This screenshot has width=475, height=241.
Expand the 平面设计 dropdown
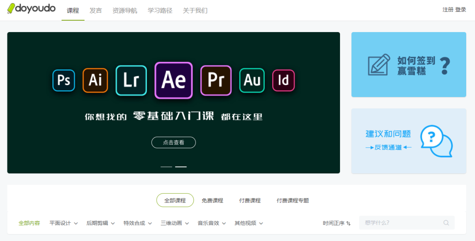coord(64,223)
